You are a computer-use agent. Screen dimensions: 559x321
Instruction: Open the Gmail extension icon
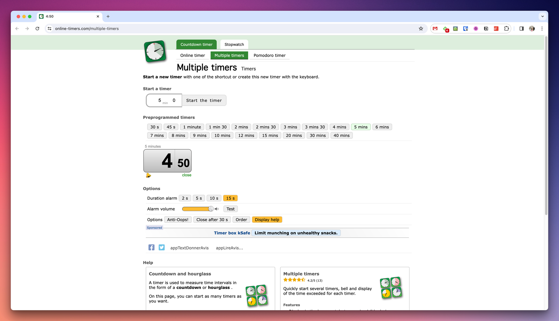point(435,28)
